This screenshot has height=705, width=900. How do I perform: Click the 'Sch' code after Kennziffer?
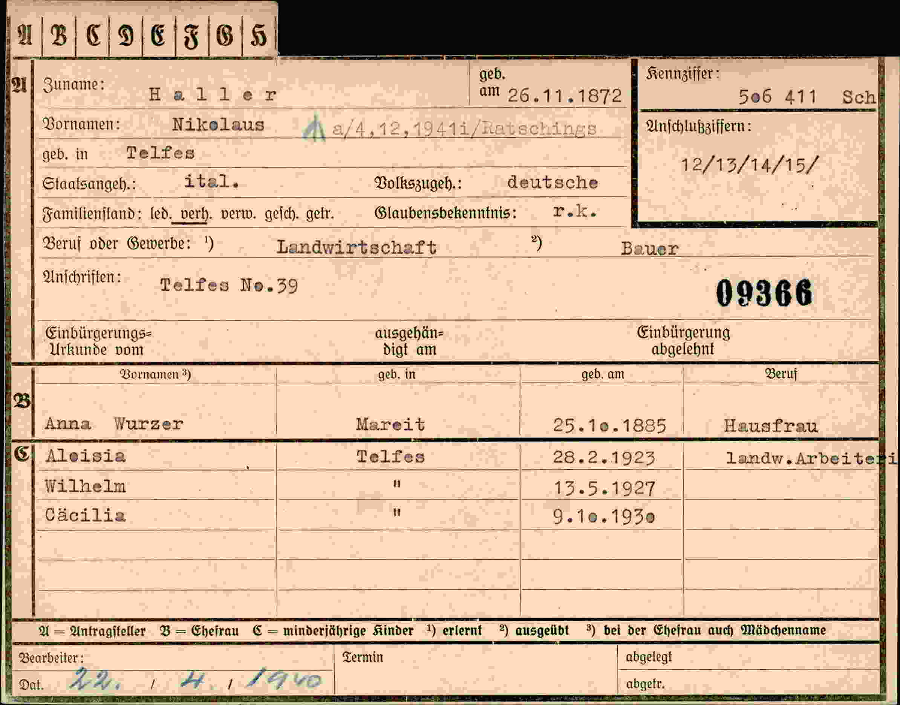pyautogui.click(x=859, y=98)
